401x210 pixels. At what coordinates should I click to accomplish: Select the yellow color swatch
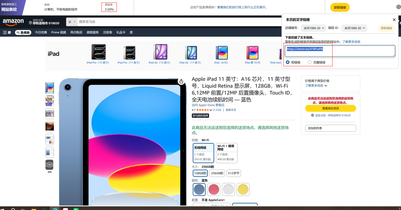click(x=243, y=190)
